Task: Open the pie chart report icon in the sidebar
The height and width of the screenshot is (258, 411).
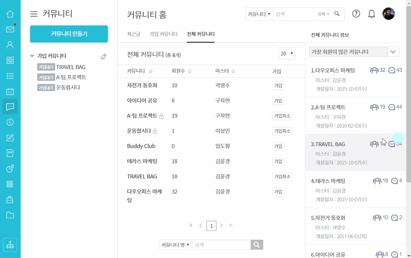Action: pyautogui.click(x=10, y=168)
